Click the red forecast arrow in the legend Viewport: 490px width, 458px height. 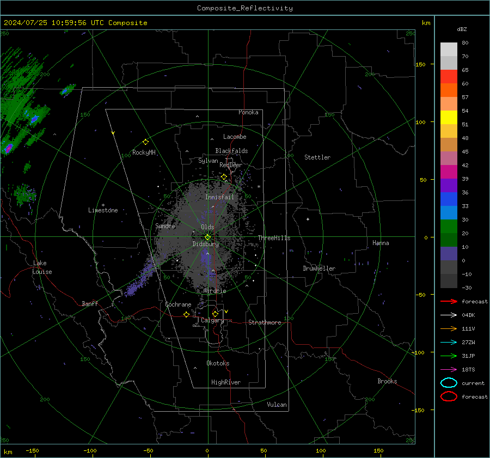coord(449,301)
